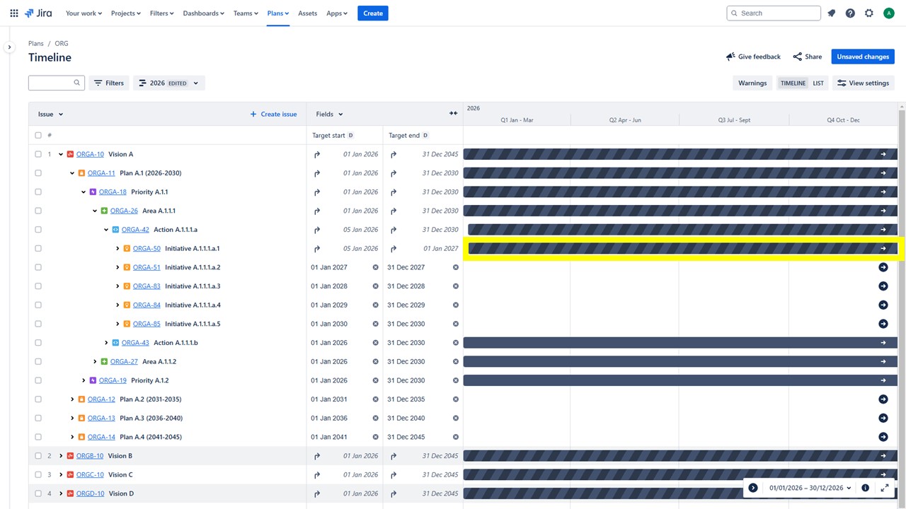Jump to ORGA-51 bar with arrow

pos(883,267)
